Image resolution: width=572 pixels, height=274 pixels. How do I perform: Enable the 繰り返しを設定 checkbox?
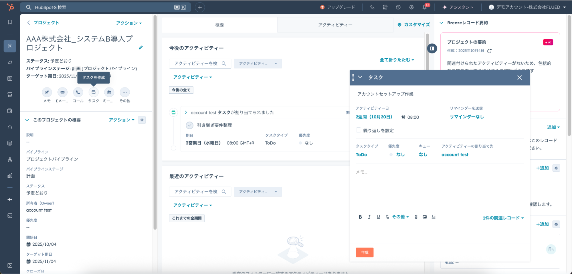click(359, 130)
